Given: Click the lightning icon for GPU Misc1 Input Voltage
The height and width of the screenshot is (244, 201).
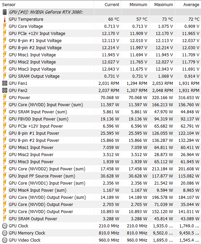Looking at the screenshot, I should pyautogui.click(x=5, y=55).
